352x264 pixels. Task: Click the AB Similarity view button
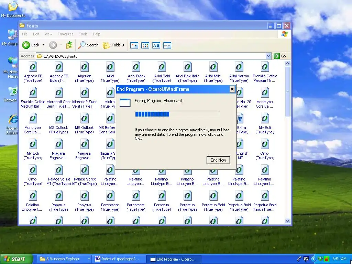(156, 45)
